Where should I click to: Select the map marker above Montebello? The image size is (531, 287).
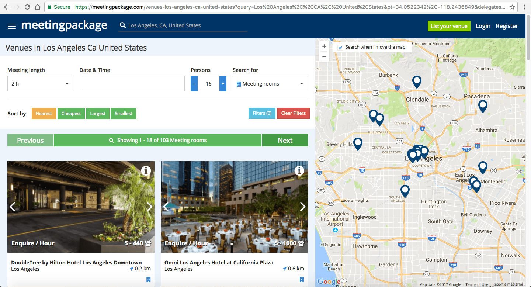click(483, 167)
